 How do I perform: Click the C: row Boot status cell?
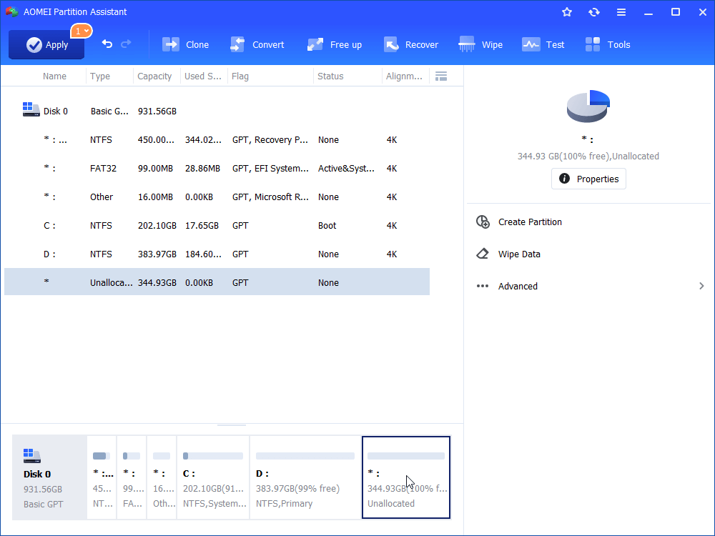tap(327, 226)
